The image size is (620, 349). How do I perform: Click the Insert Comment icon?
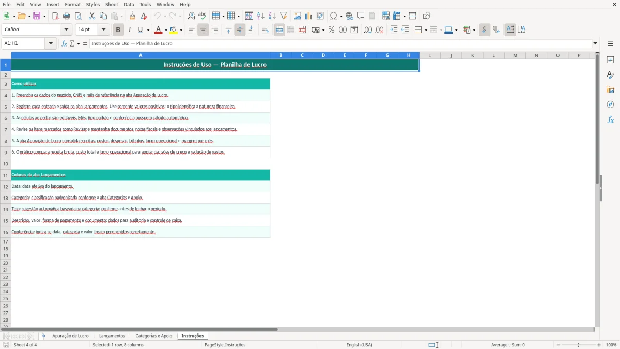coord(361,16)
